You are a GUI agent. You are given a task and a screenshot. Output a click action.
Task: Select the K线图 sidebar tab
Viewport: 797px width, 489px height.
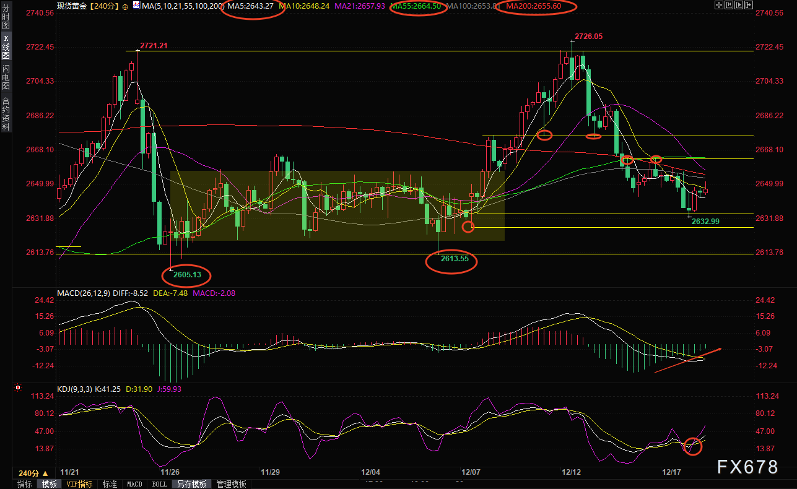[x=6, y=46]
